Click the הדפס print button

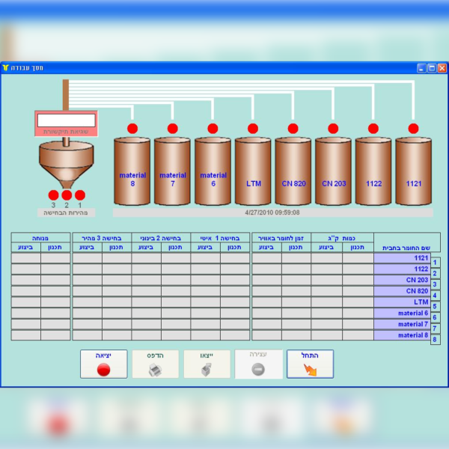[x=155, y=364]
